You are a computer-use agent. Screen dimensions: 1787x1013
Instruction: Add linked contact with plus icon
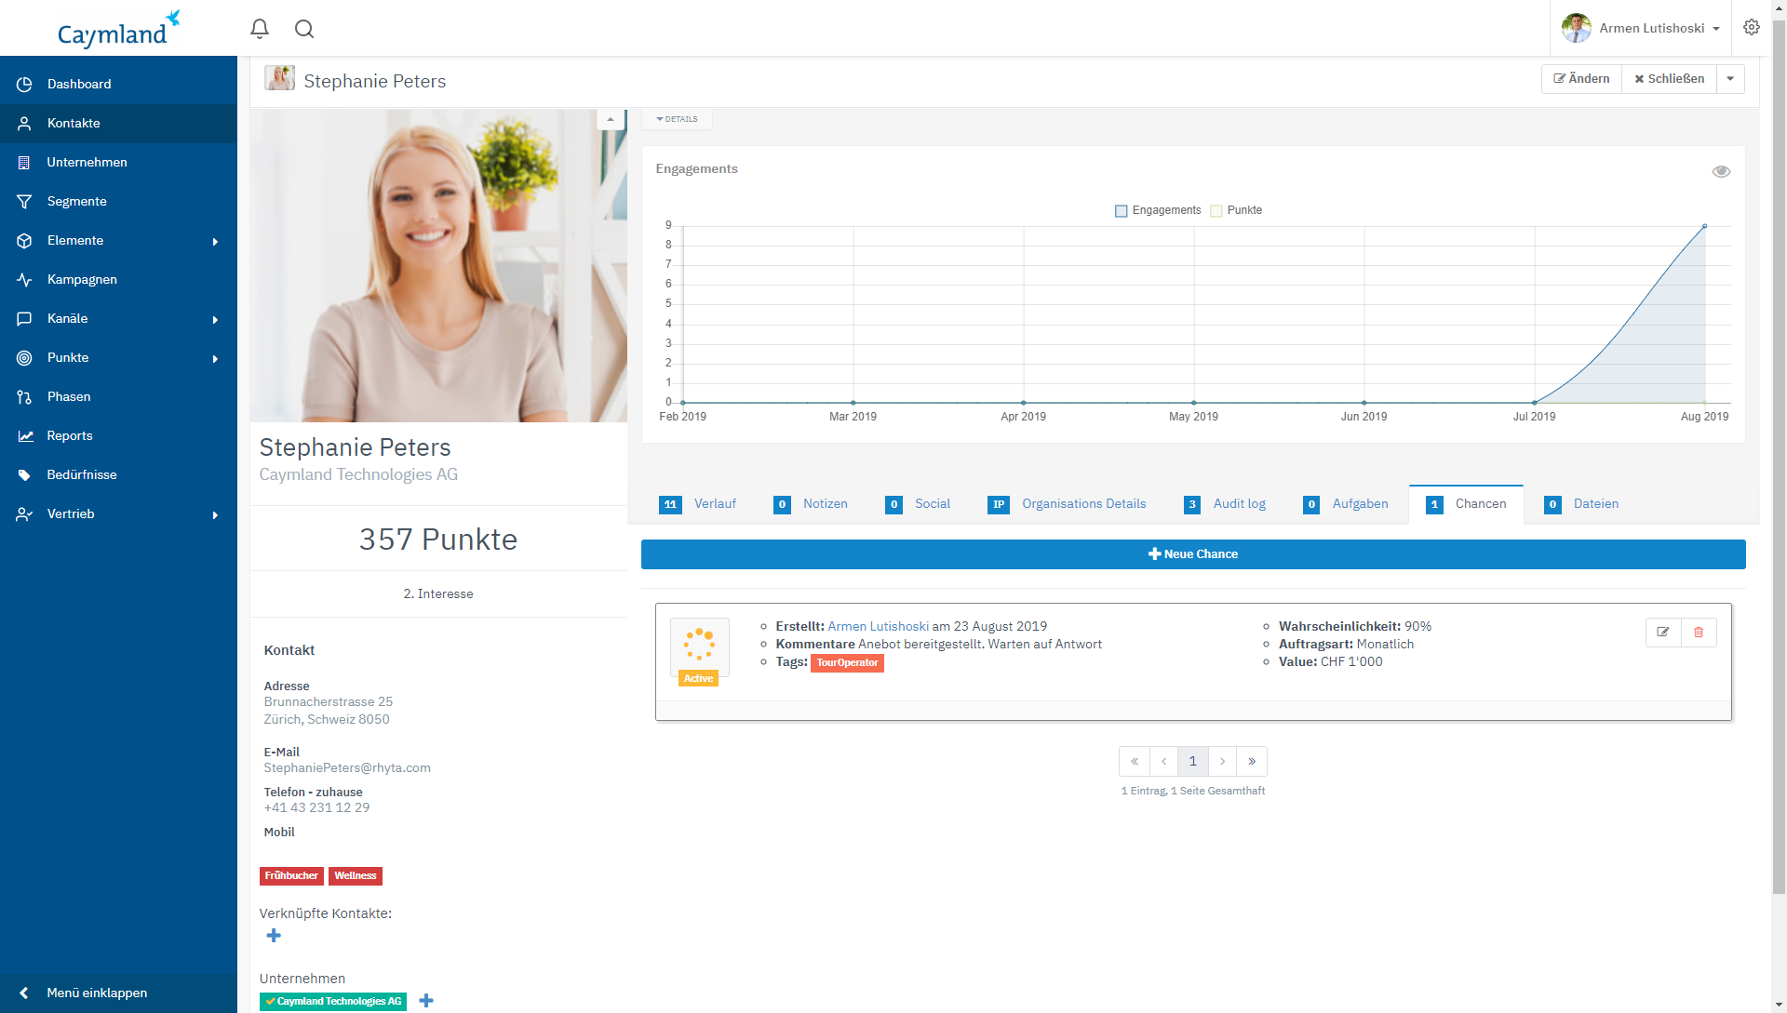click(x=274, y=936)
